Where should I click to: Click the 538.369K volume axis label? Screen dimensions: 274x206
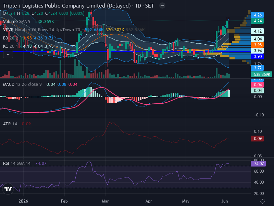click(x=261, y=75)
